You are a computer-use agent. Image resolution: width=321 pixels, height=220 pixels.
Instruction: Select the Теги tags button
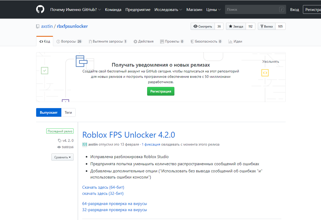68,112
